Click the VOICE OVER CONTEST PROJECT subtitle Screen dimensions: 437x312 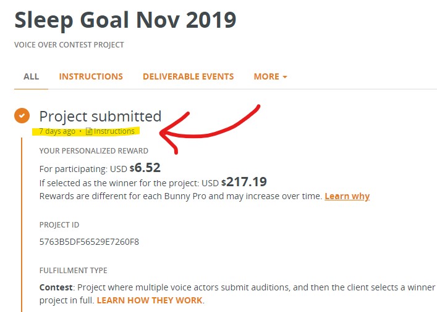pyautogui.click(x=69, y=45)
